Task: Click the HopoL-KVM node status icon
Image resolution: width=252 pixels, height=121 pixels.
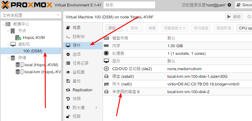Action: tap(18, 38)
